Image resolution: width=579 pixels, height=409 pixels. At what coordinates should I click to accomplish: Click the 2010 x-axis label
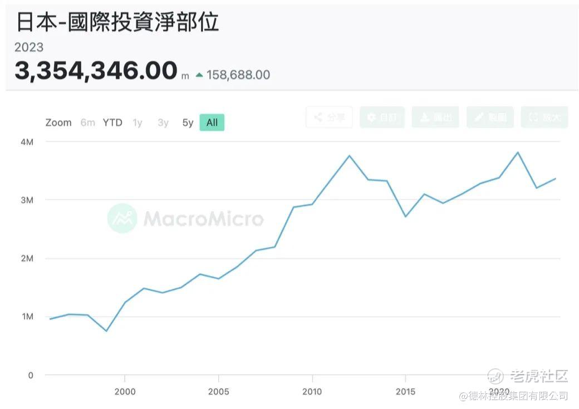pos(312,392)
